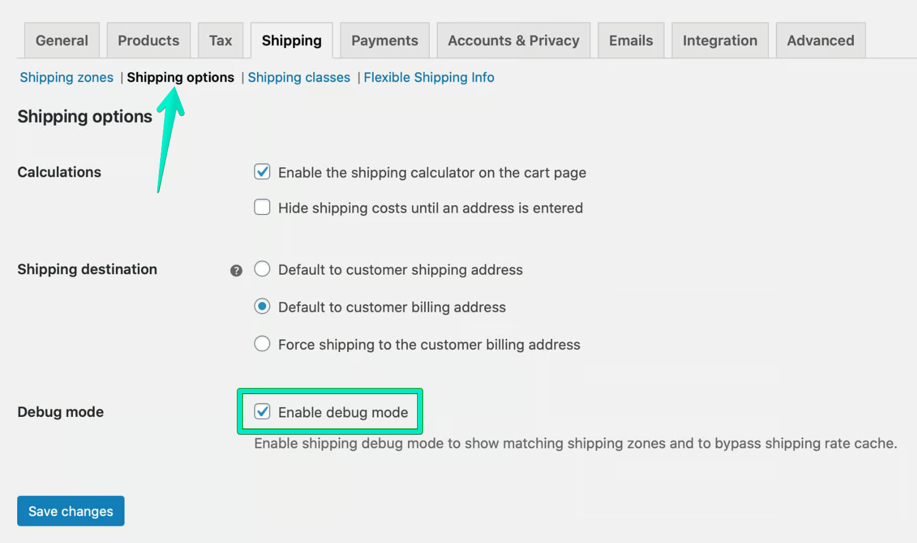Enable the shipping calculator on cart page
The width and height of the screenshot is (917, 543).
262,171
